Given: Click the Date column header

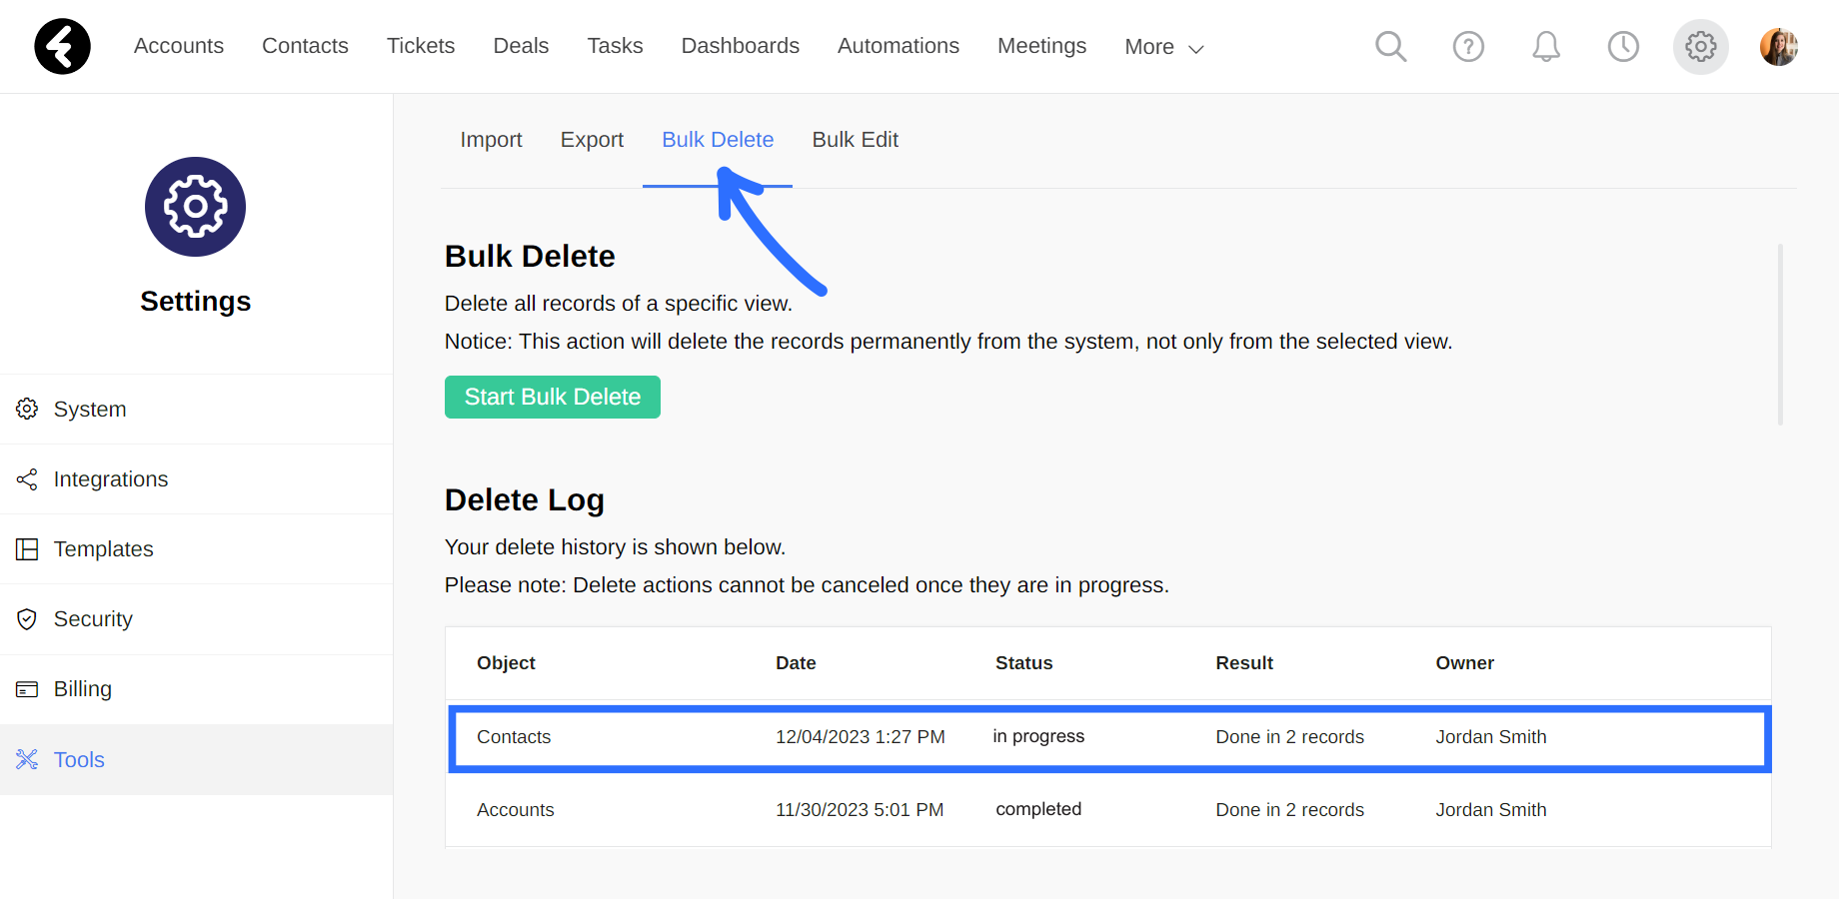Looking at the screenshot, I should tap(796, 663).
